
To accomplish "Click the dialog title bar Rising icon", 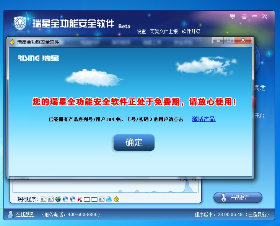I will pyautogui.click(x=12, y=42).
